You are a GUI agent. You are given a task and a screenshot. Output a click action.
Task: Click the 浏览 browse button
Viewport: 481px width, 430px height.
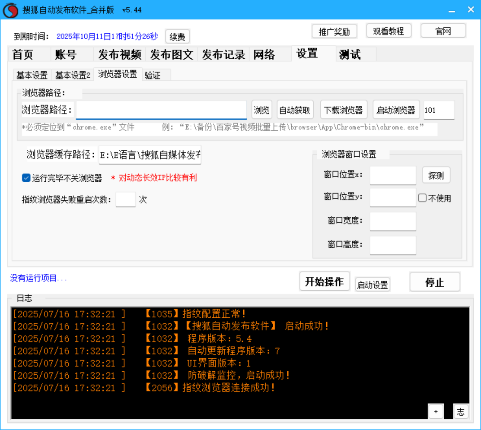tap(261, 110)
